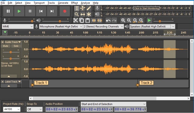Trim audio outside the selection
Screen dimensions: 194x113
94,20
